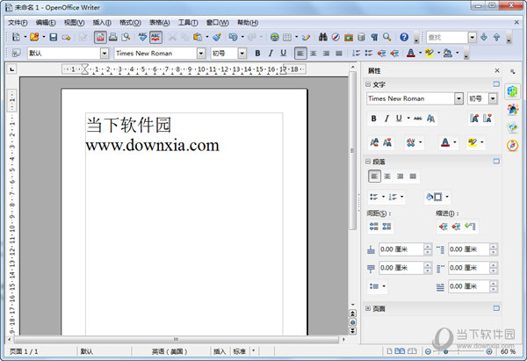Save the document with the floppy icon

pyautogui.click(x=53, y=37)
